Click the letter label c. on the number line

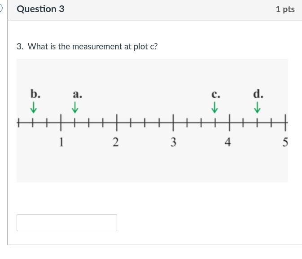point(216,94)
